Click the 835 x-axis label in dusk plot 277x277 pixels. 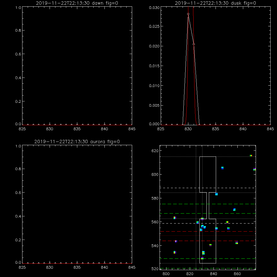click(216, 129)
